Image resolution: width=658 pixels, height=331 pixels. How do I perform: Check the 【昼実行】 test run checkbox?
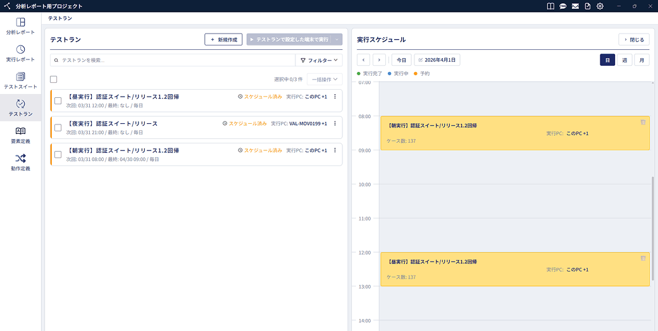(x=58, y=100)
